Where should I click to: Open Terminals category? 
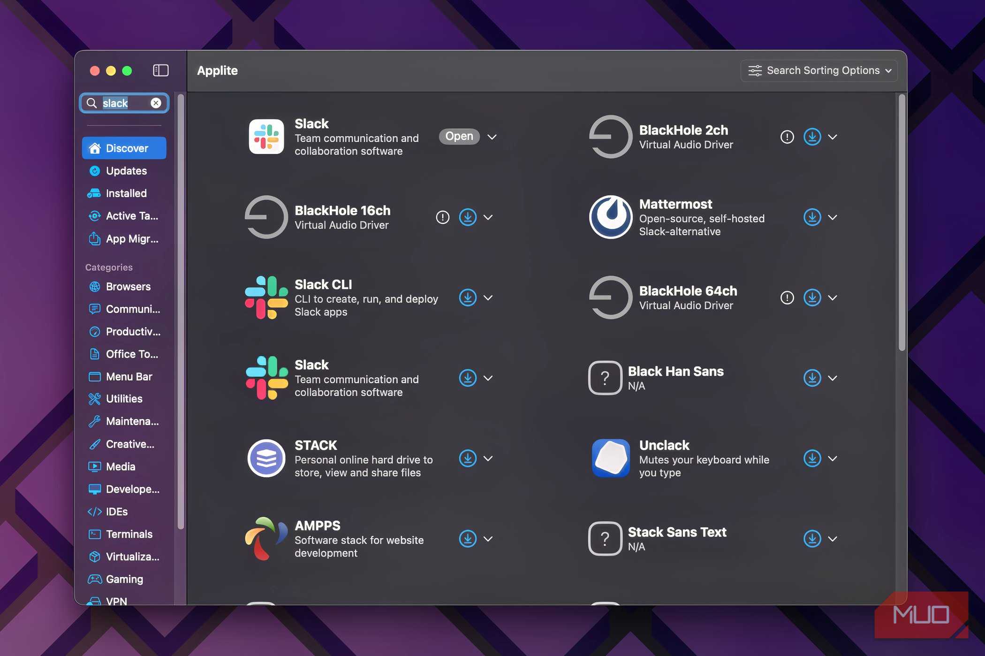(x=124, y=534)
